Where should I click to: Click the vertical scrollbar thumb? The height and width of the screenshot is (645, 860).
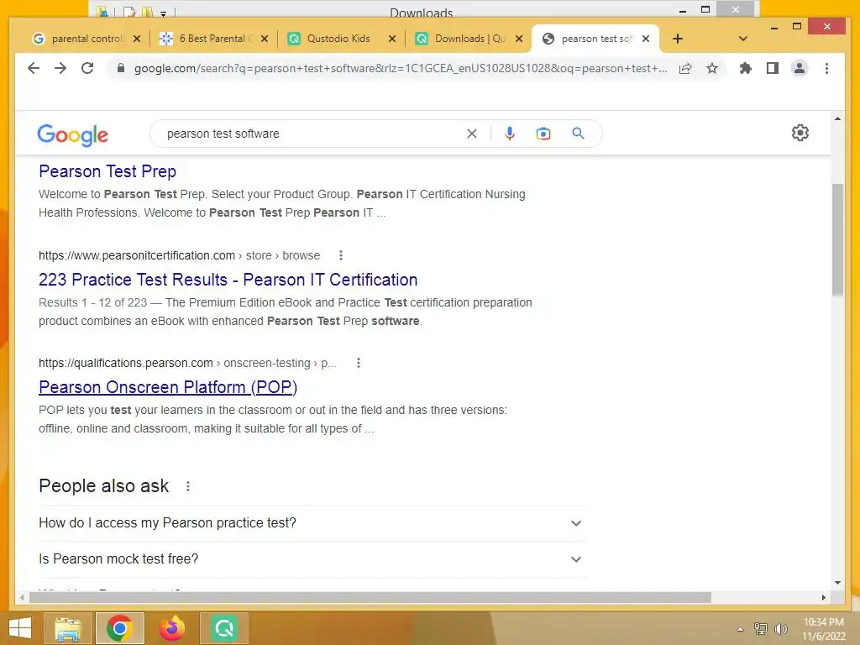[x=837, y=240]
